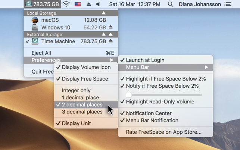Collapse the Local Storage section
This screenshot has height=150, width=240.
[x=104, y=13]
